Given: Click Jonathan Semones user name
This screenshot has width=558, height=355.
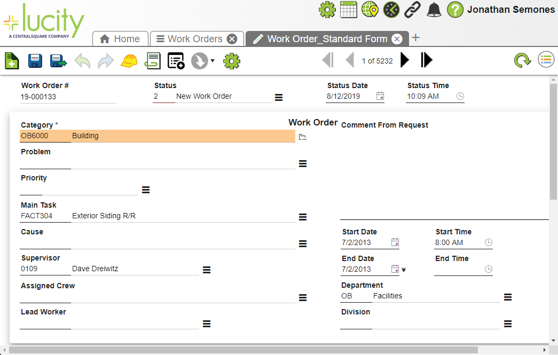Looking at the screenshot, I should (x=510, y=10).
